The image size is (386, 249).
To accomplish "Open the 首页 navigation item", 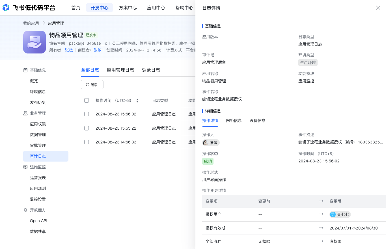I will point(76,8).
